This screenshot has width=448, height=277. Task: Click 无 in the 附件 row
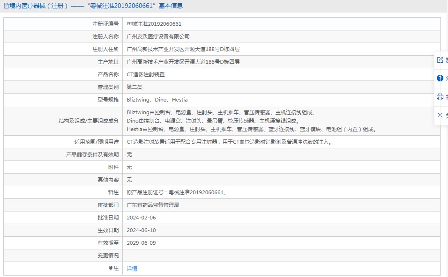tap(129, 167)
